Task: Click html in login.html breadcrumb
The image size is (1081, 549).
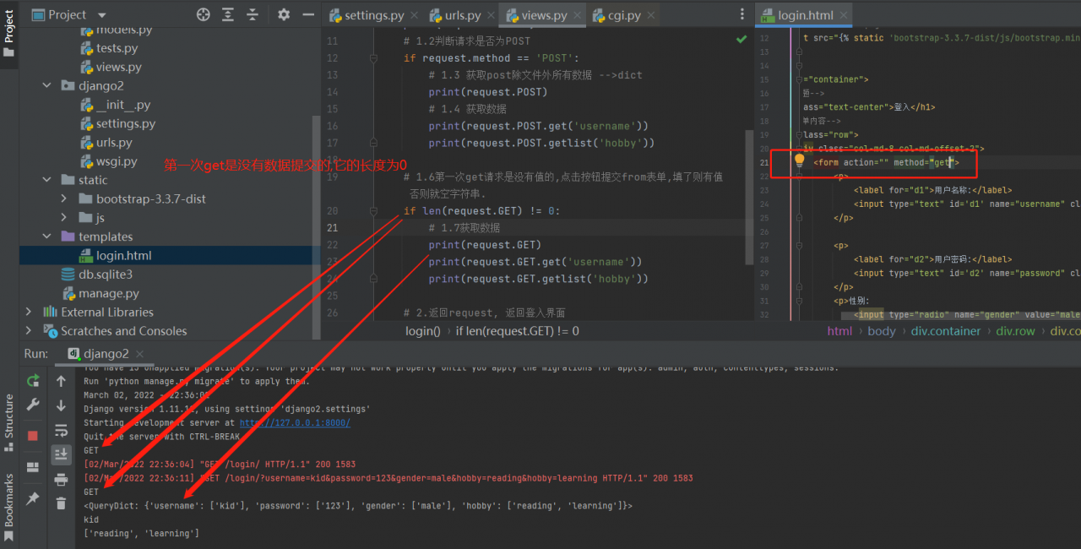Action: 839,330
